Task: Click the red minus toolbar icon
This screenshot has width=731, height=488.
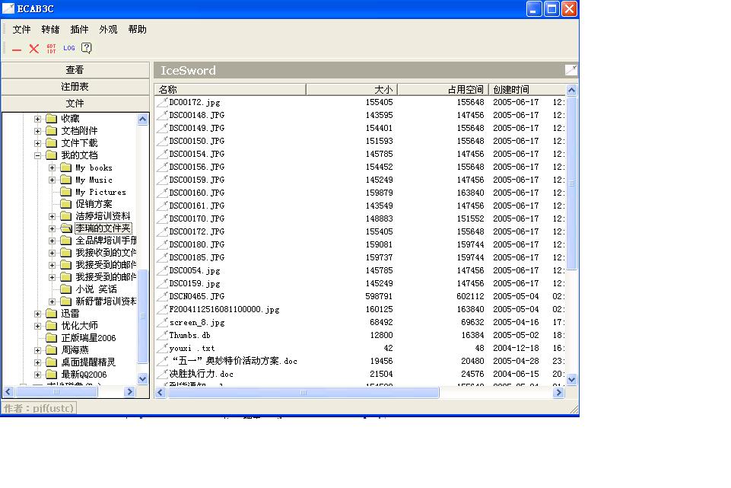Action: click(x=17, y=49)
